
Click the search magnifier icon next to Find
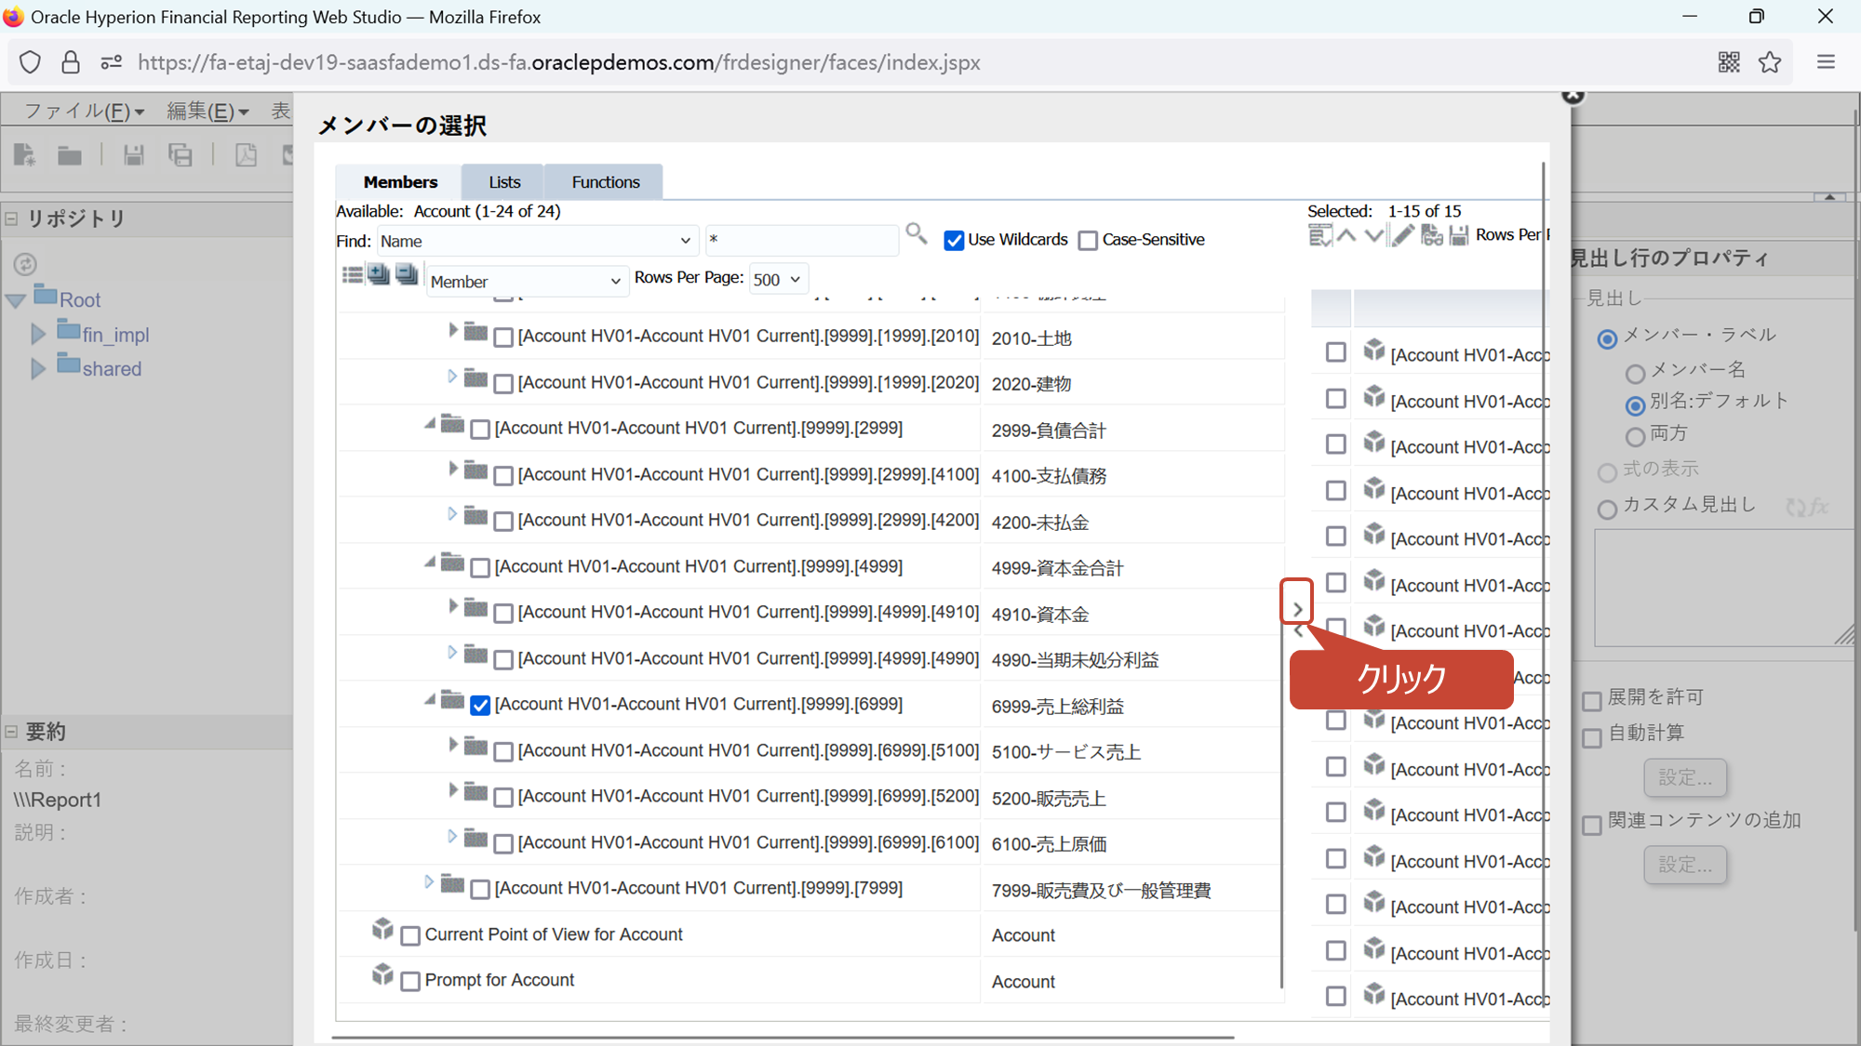pos(916,233)
